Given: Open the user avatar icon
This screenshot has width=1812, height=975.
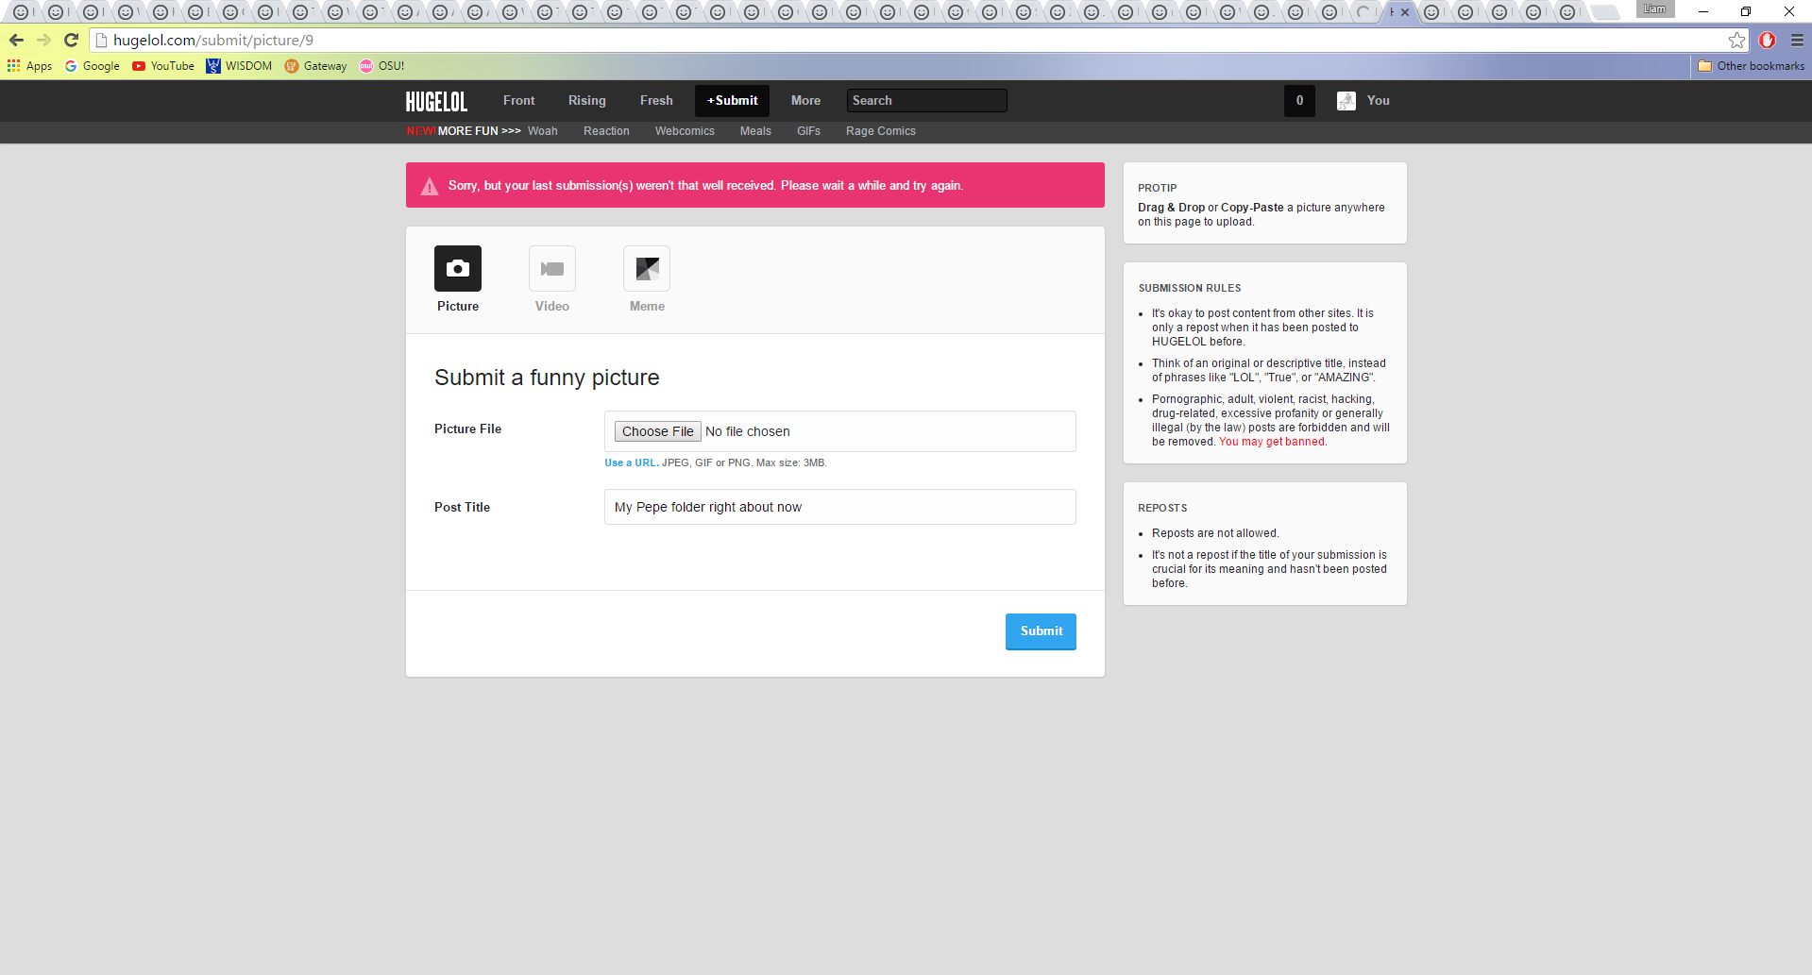Looking at the screenshot, I should (1346, 101).
